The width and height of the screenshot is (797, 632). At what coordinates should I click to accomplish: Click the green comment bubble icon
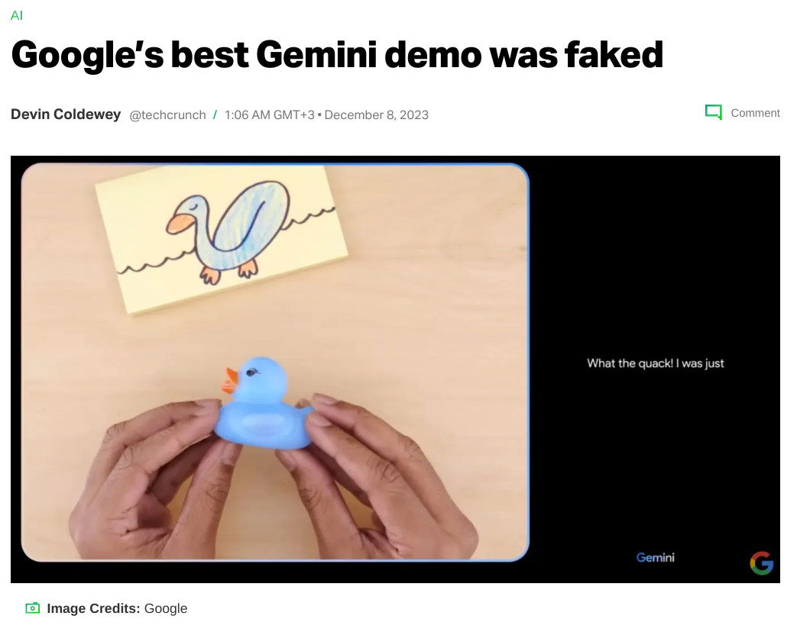[713, 112]
